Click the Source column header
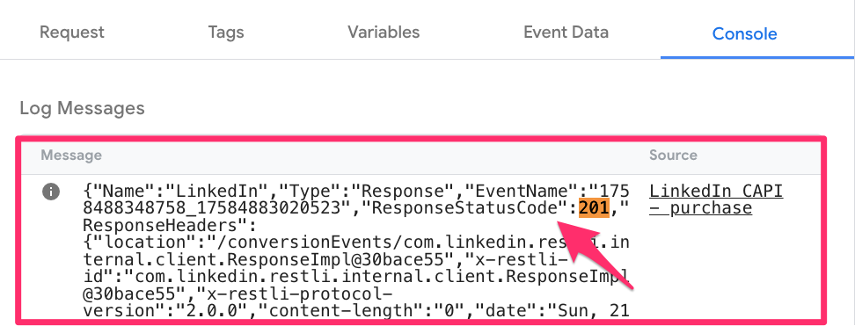Viewport: 855px width, 326px height. pyautogui.click(x=673, y=156)
